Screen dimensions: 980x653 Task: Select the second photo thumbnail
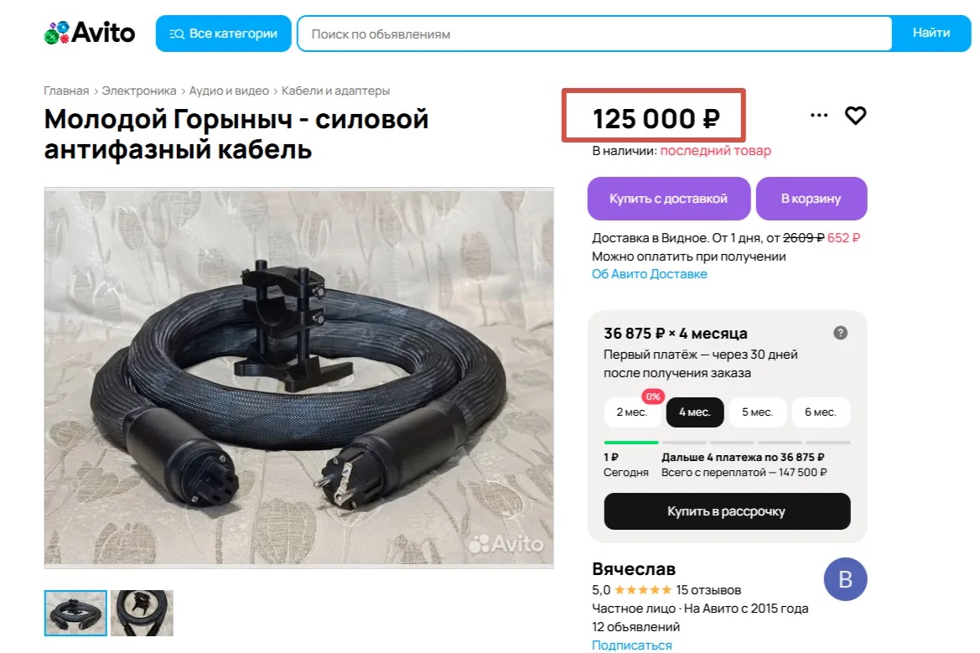point(142,613)
